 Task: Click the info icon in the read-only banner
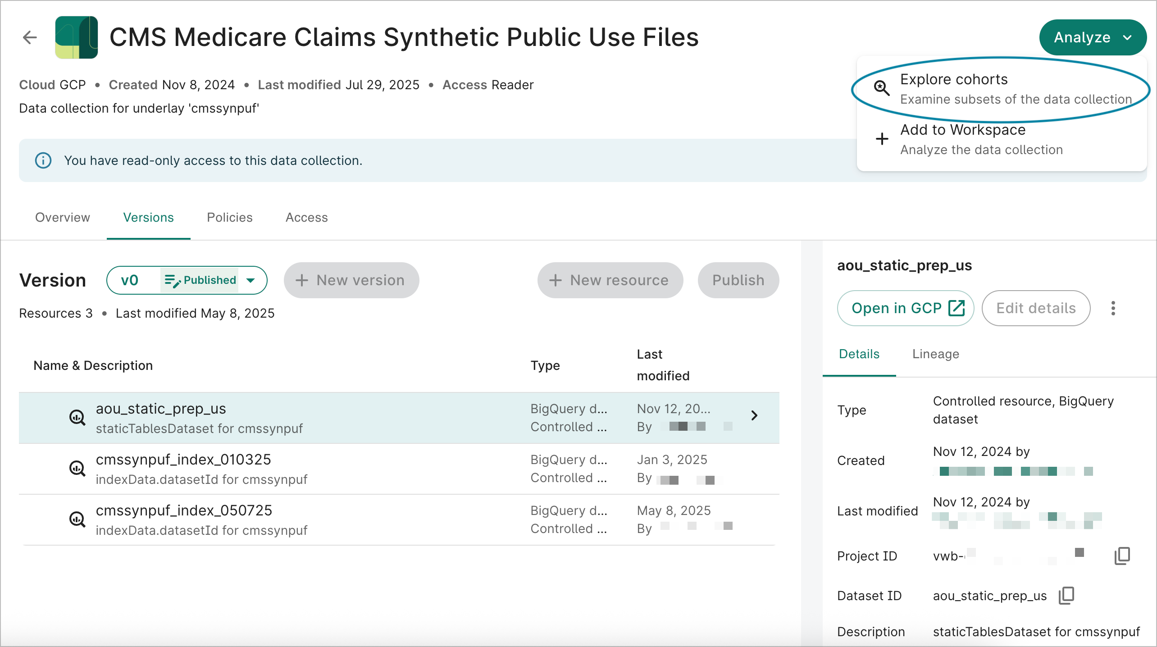click(x=43, y=160)
